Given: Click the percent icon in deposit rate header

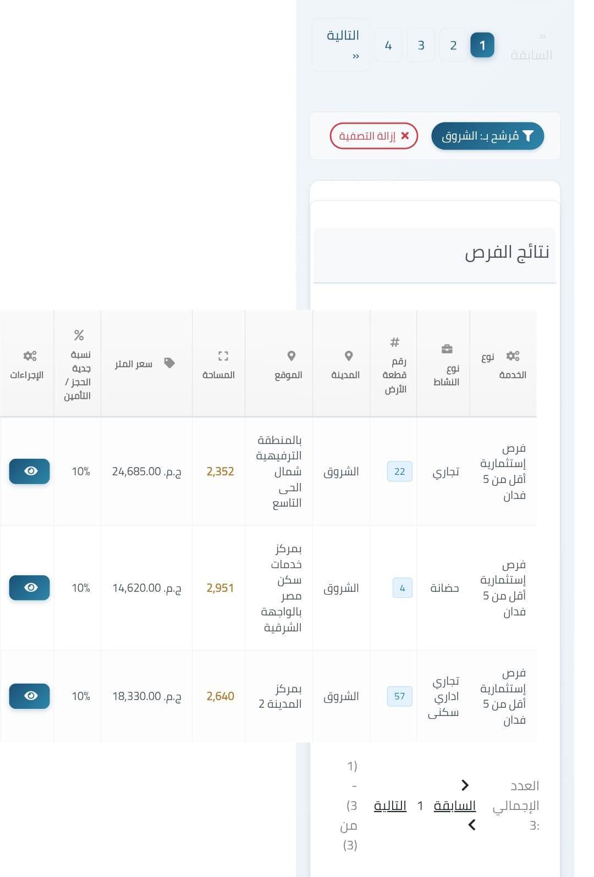Looking at the screenshot, I should pyautogui.click(x=79, y=335).
